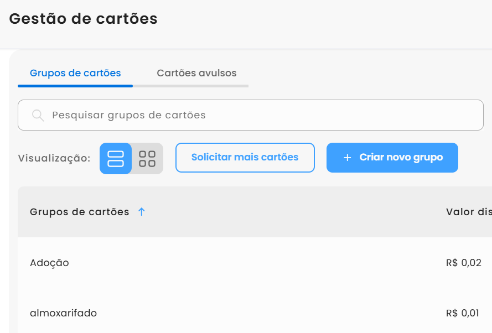Sort by the Grupos de cartões column header
The height and width of the screenshot is (333, 492).
(x=80, y=212)
